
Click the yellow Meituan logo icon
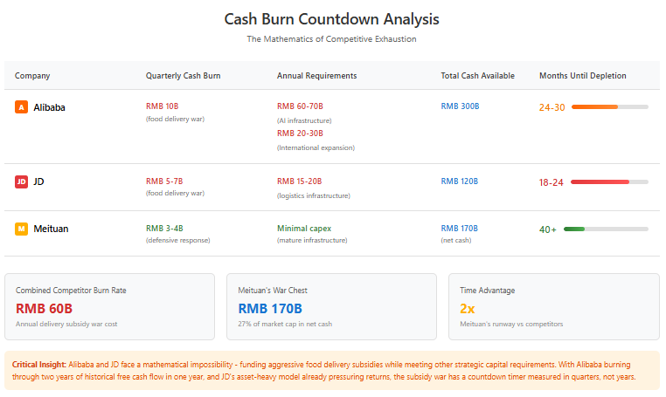(x=21, y=229)
